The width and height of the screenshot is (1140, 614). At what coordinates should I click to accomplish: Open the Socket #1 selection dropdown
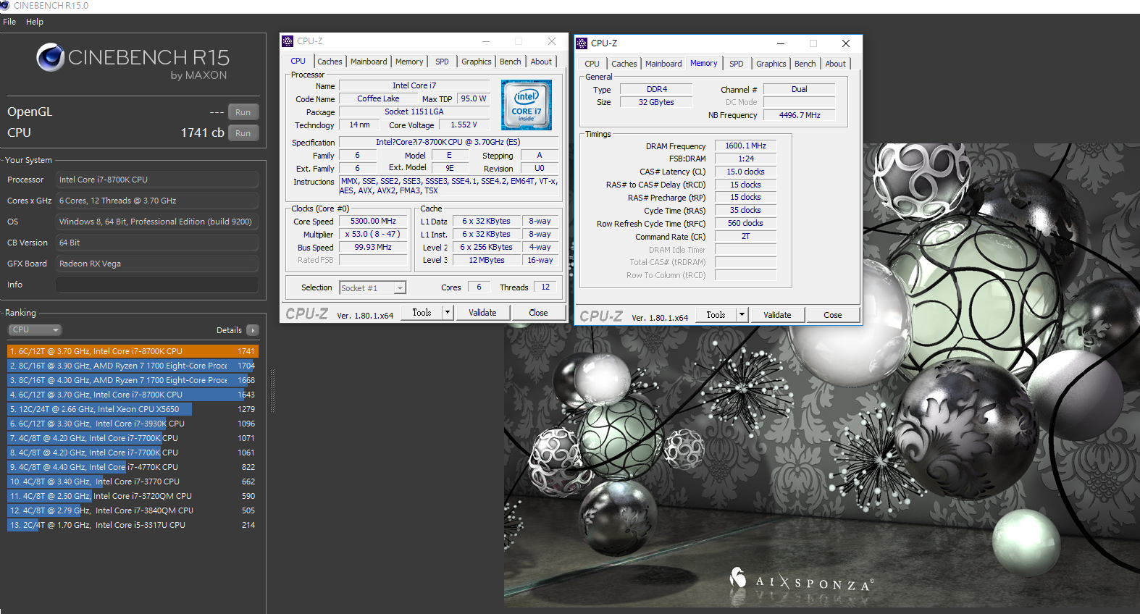point(372,288)
